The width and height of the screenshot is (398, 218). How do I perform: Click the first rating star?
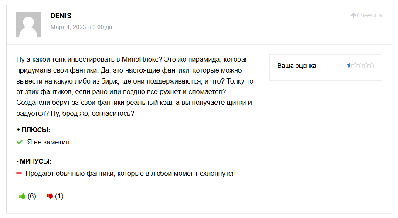[350, 65]
